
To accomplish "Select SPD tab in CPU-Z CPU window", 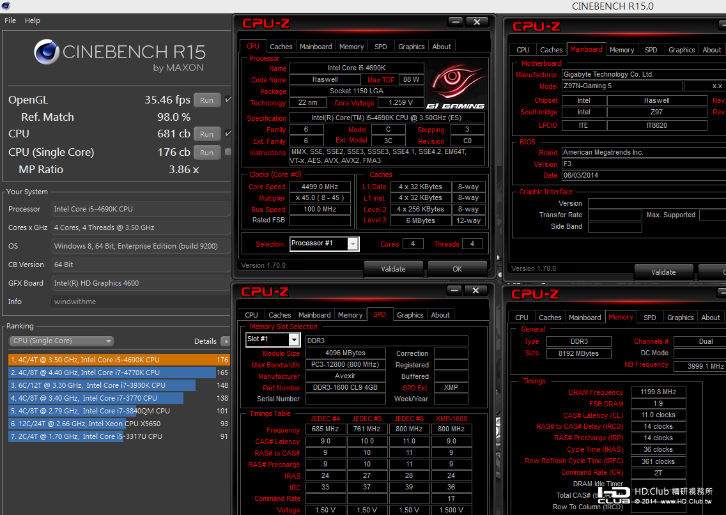I will (381, 46).
